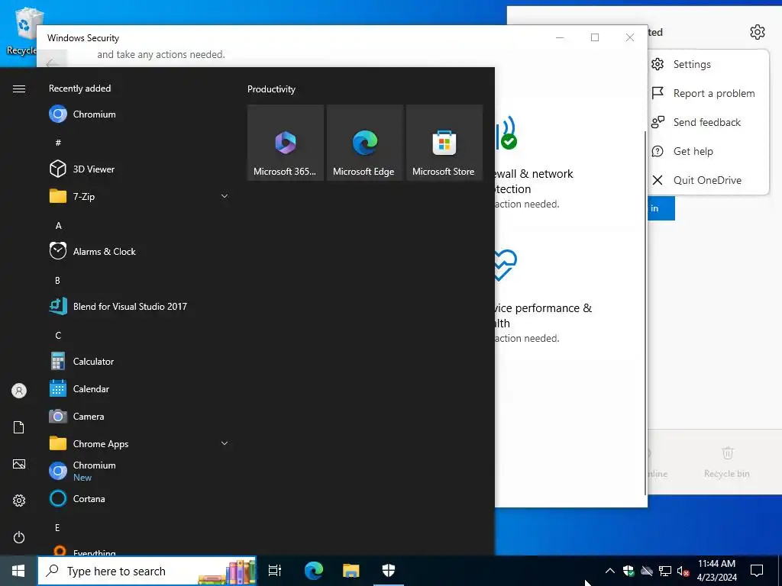Open the 7-Zip folder entry
This screenshot has height=586, width=782.
point(140,196)
